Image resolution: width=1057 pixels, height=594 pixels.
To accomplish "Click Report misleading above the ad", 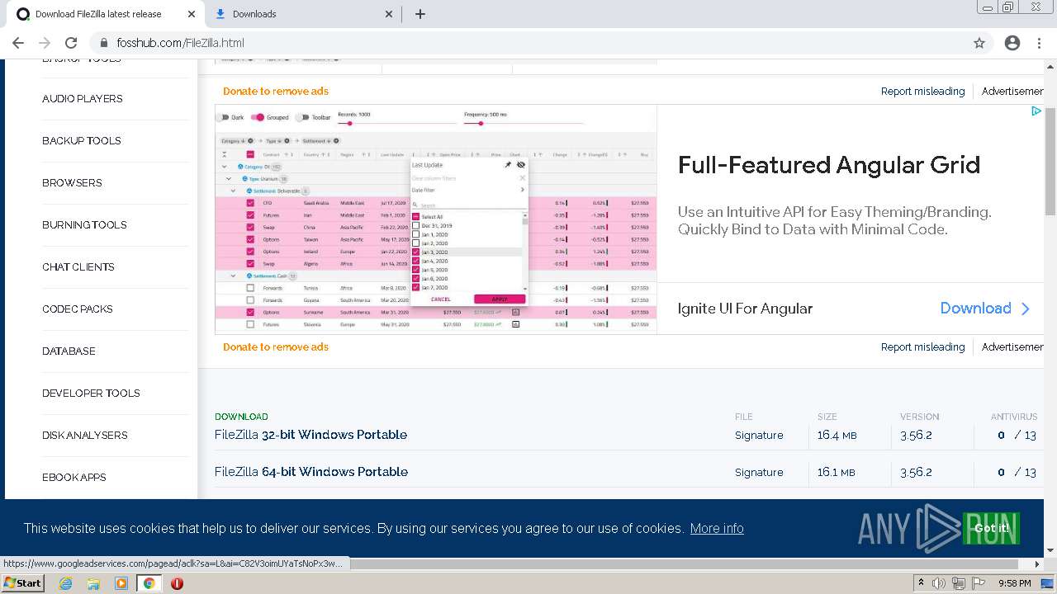I will (x=922, y=91).
